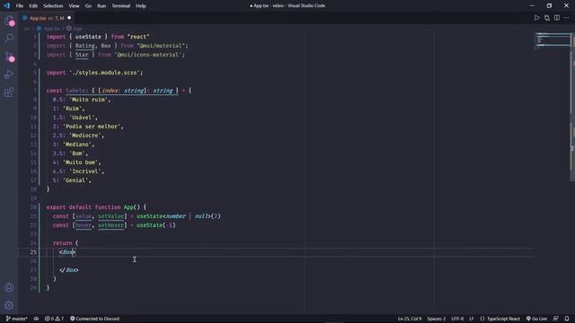The image size is (575, 323).
Task: Open the Extensions view
Action: (9, 92)
